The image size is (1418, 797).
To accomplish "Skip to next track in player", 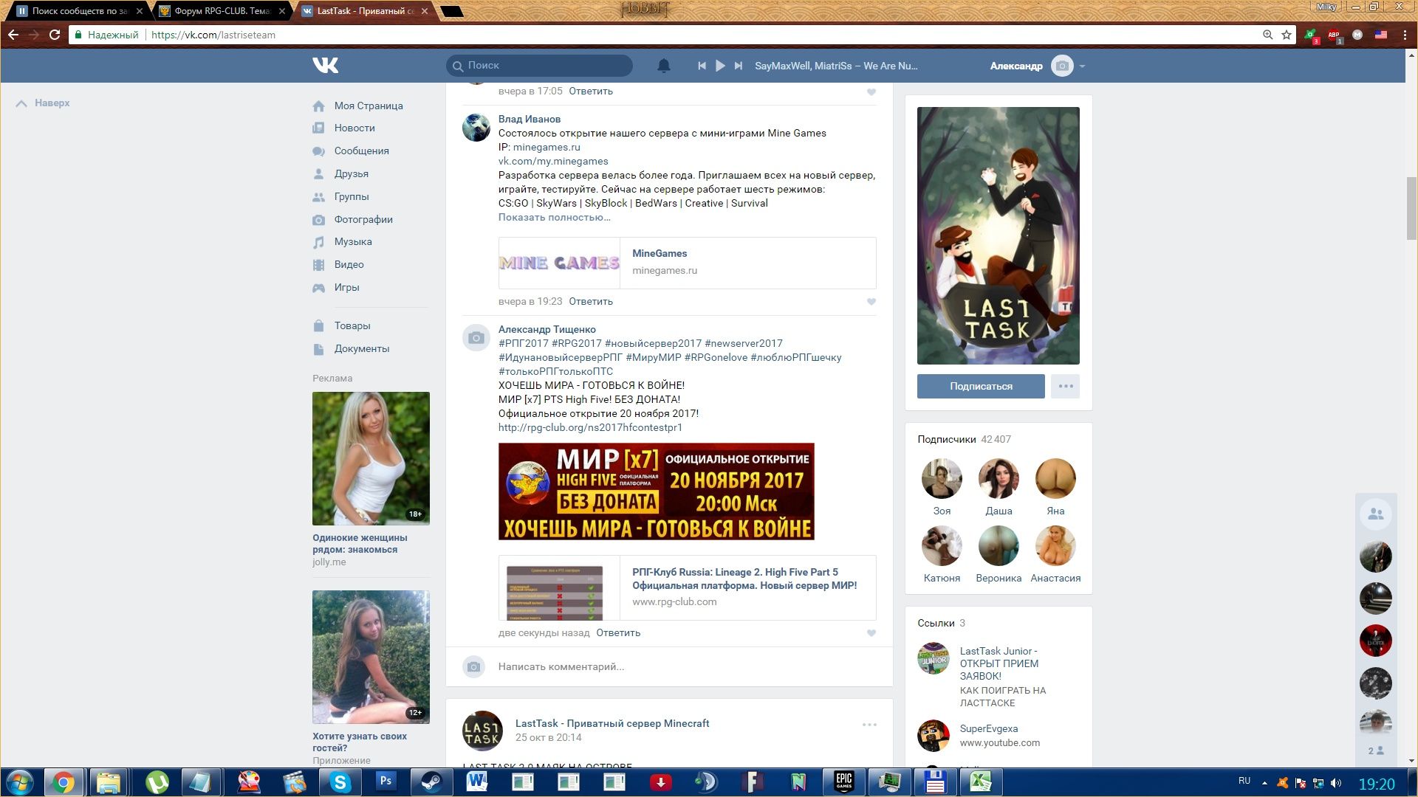I will (738, 66).
